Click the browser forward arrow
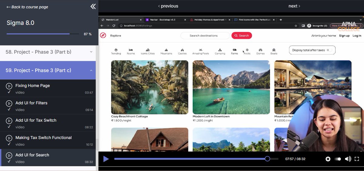The height and width of the screenshot is (171, 364). (x=109, y=26)
